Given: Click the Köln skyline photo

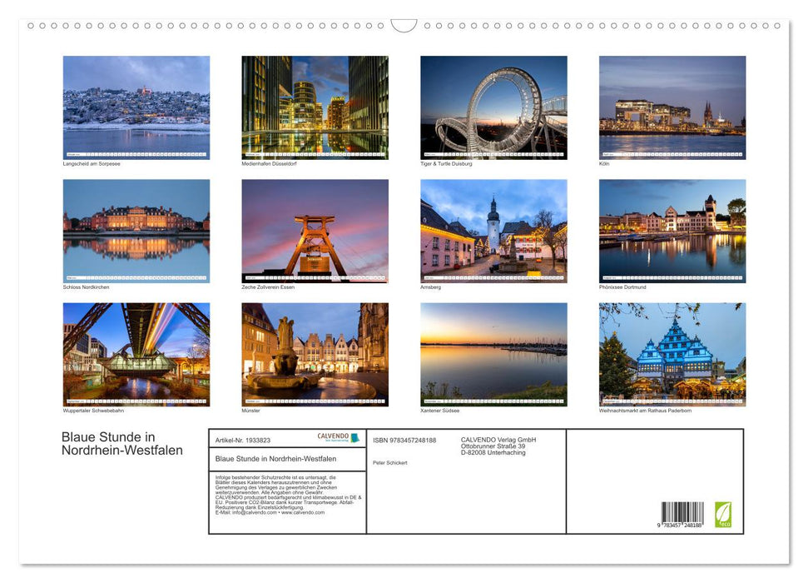Looking at the screenshot, I should click(x=672, y=107).
